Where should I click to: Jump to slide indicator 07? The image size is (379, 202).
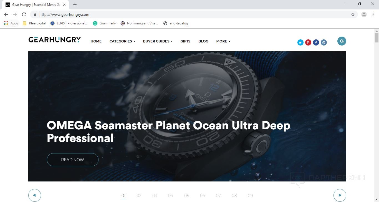pyautogui.click(x=219, y=196)
